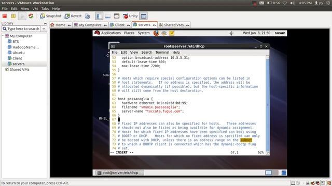This screenshot has width=332, height=186.
Task: Click the mail launcher icon in guest panel
Action: 164,33
